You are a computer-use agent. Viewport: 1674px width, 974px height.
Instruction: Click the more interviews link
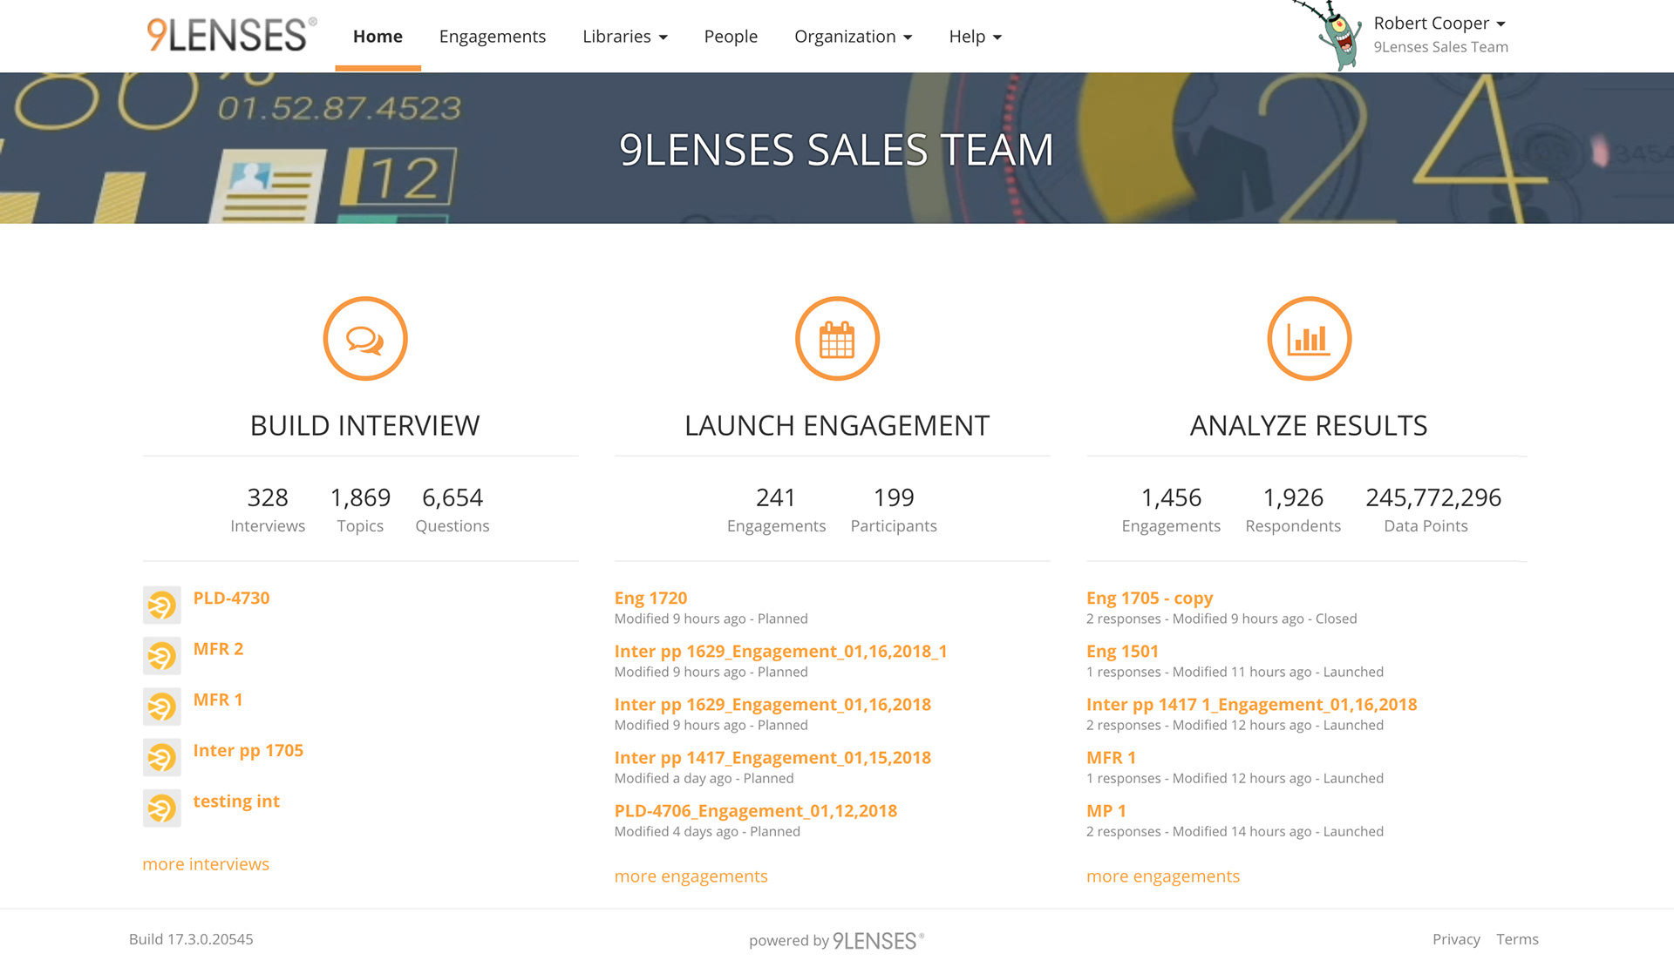(x=206, y=863)
